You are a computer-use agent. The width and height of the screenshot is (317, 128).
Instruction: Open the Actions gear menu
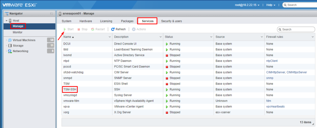click(139, 29)
